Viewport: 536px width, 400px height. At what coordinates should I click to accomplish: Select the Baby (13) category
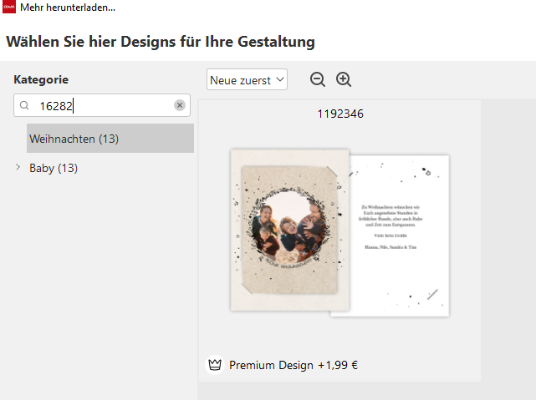[x=54, y=168]
